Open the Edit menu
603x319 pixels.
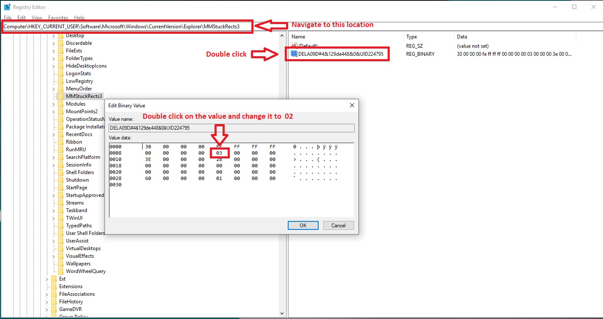[x=22, y=18]
